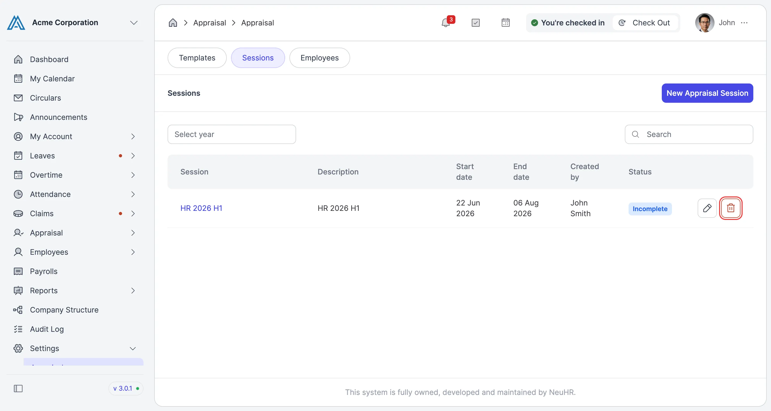
Task: Expand the My Account submenu chevron
Action: click(x=133, y=136)
